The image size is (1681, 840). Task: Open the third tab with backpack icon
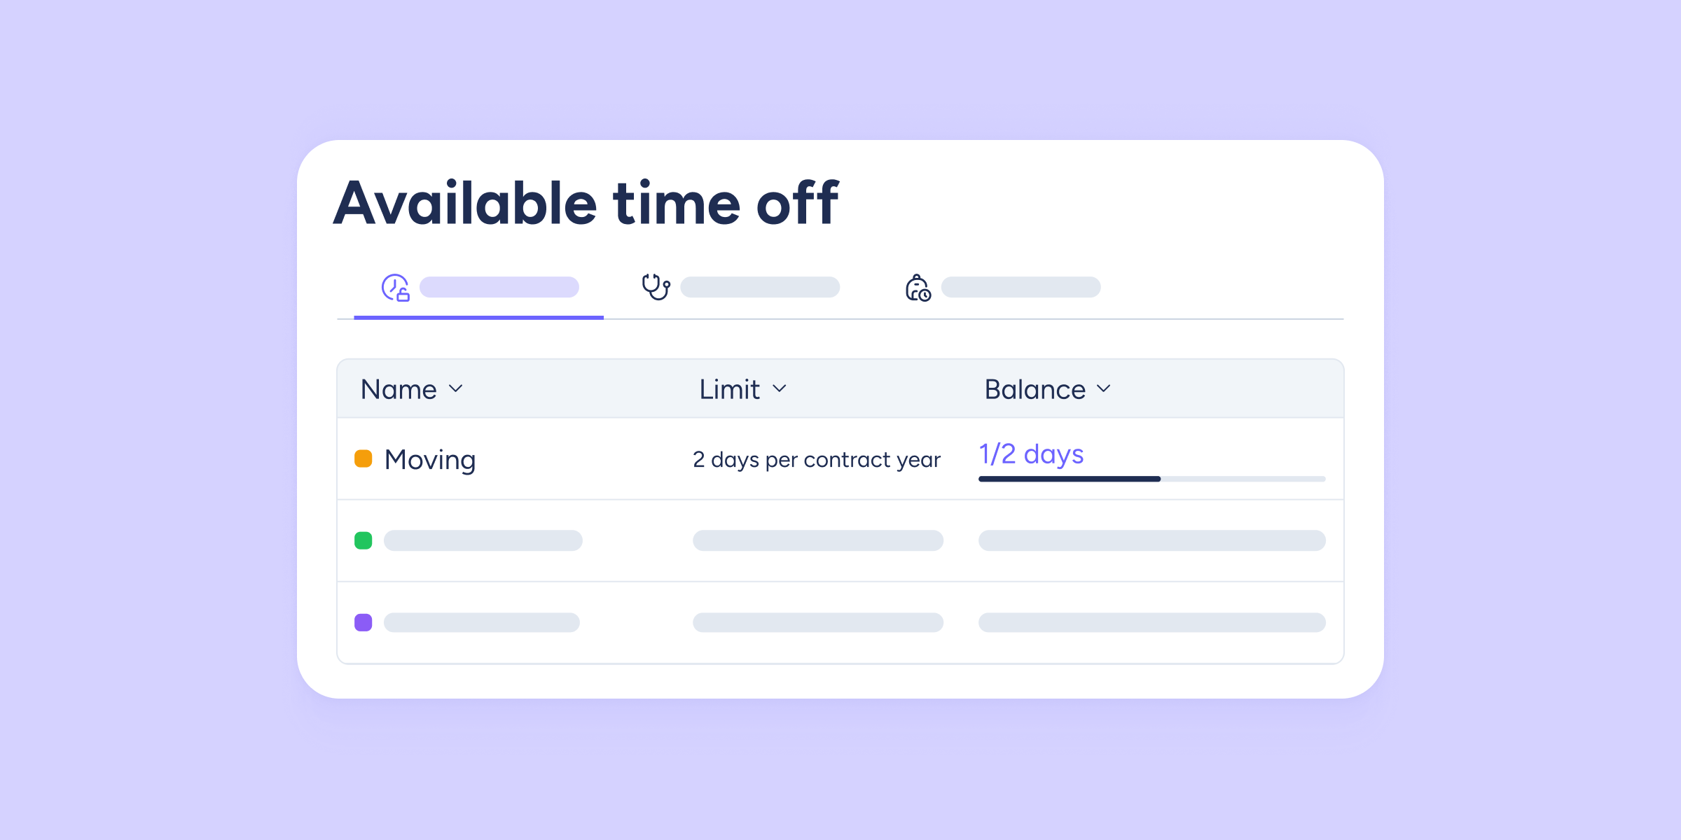coord(1021,287)
